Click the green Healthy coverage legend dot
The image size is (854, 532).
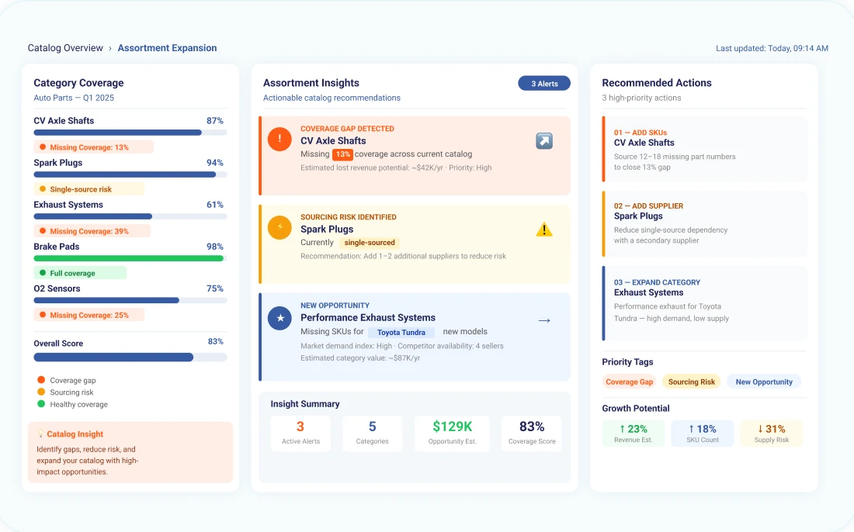(41, 404)
